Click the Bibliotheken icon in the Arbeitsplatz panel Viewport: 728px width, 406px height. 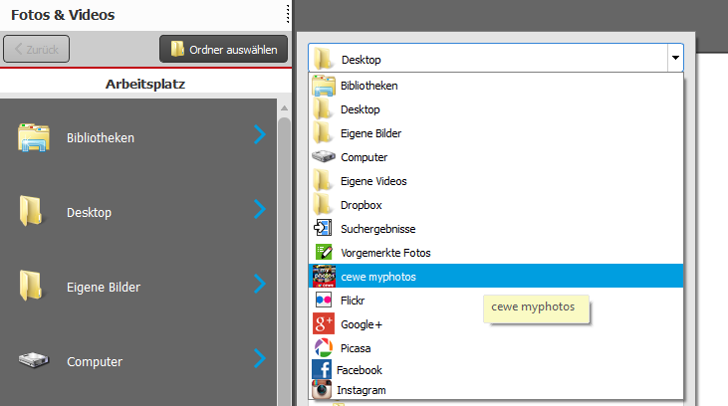pyautogui.click(x=34, y=137)
